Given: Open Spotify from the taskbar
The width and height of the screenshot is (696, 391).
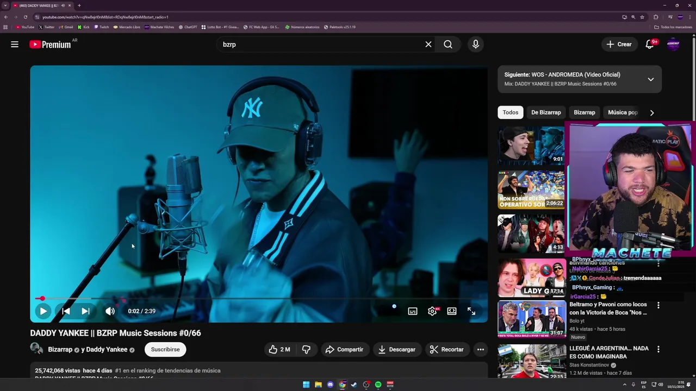Looking at the screenshot, I should 378,384.
